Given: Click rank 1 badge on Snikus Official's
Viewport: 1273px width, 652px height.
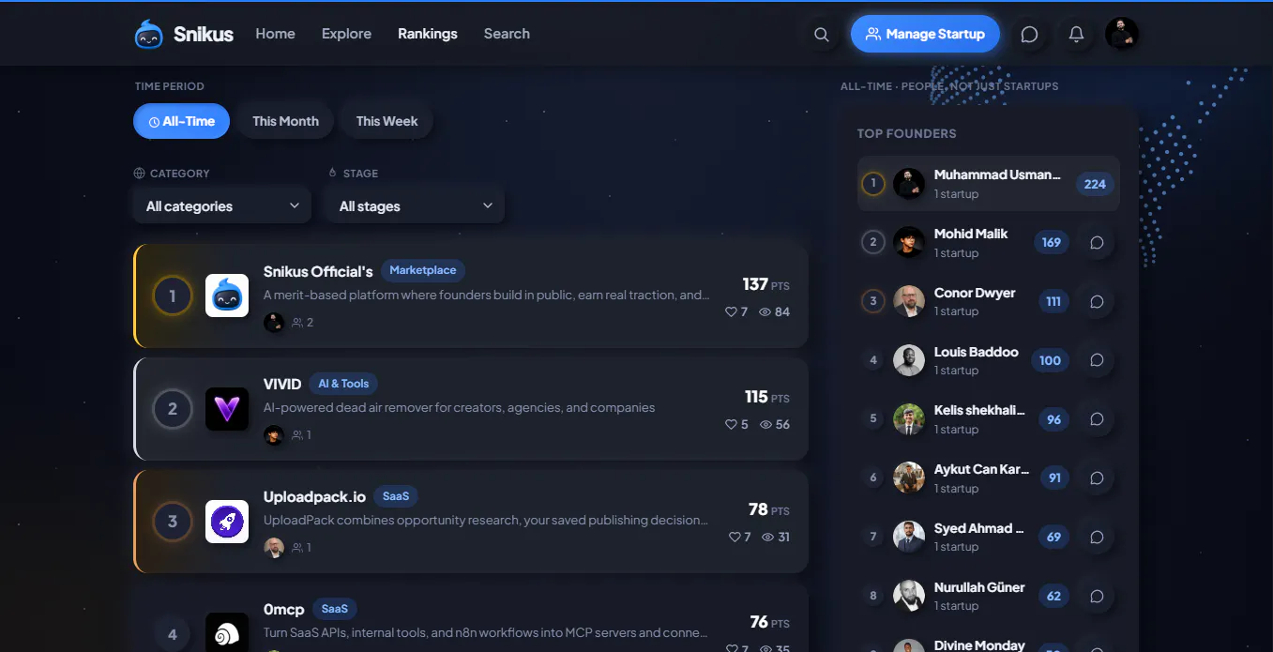Looking at the screenshot, I should [x=173, y=296].
